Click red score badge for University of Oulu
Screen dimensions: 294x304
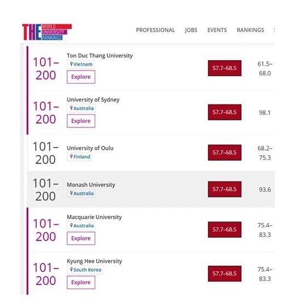click(224, 153)
